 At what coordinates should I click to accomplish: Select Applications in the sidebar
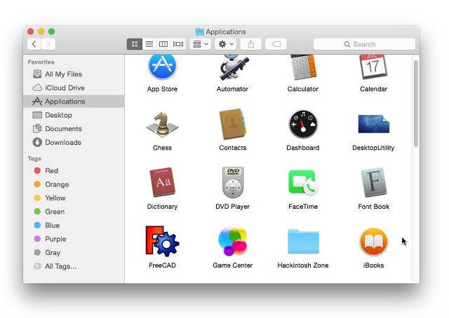[x=74, y=102]
